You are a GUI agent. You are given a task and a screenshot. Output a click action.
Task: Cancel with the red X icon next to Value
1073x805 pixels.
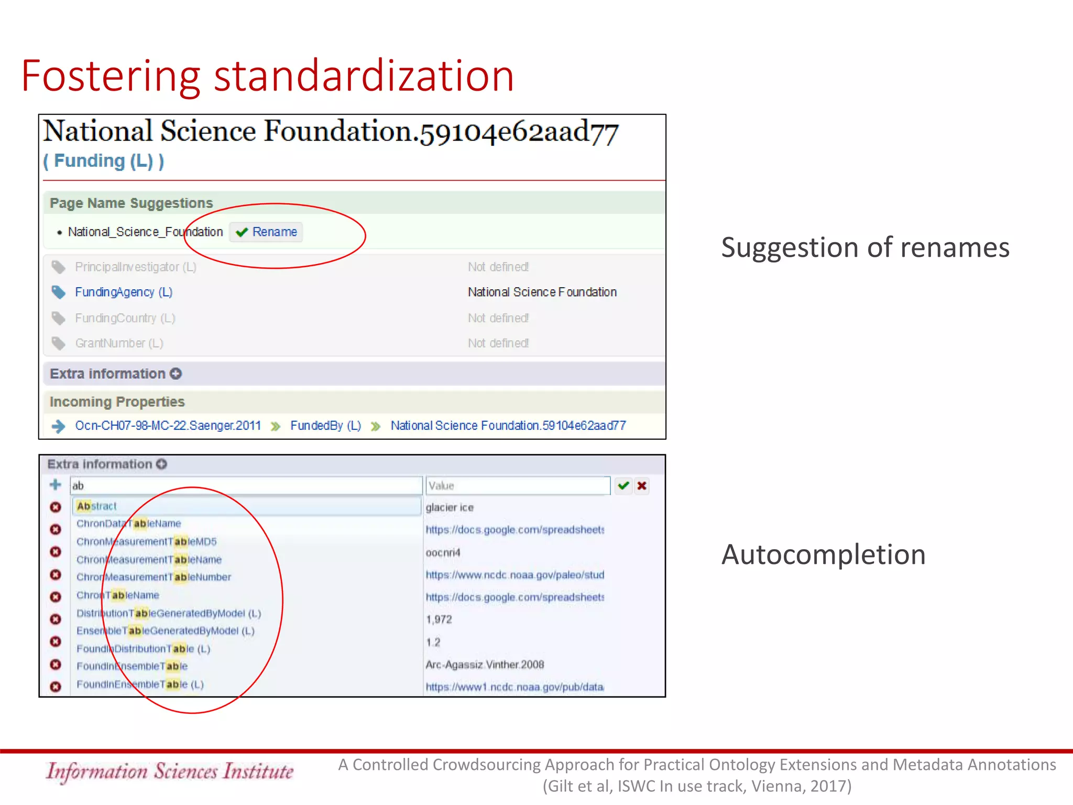pos(642,486)
